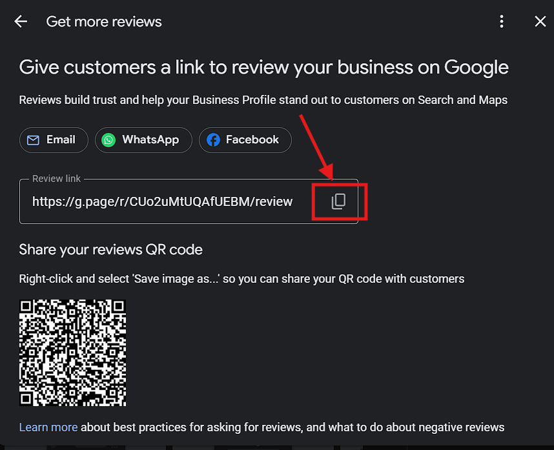The image size is (554, 450).
Task: Click the 'Share your reviews QR code' heading
Action: 110,250
